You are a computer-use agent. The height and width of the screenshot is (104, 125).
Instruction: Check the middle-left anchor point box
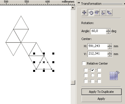[86, 75]
